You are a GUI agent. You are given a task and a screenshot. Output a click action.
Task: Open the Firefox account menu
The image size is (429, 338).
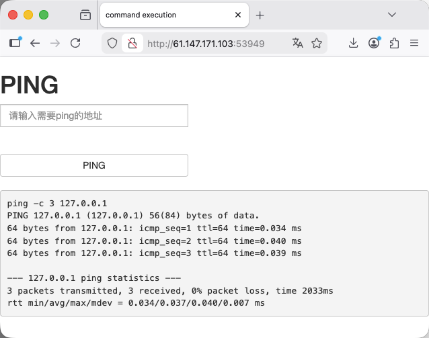[x=374, y=43]
